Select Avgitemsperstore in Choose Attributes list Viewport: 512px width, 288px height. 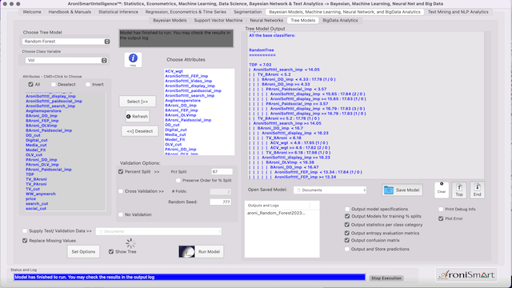[182, 101]
